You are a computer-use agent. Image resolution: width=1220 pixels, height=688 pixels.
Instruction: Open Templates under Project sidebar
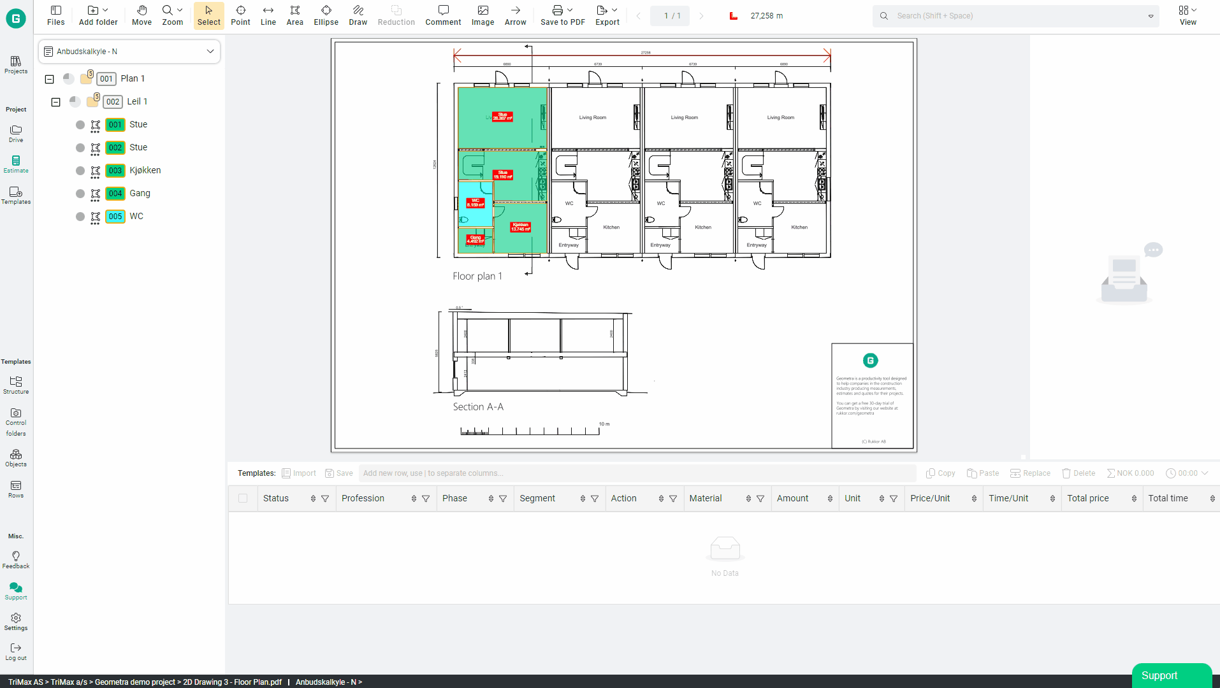[x=16, y=196]
